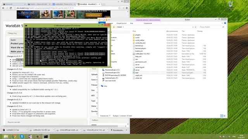
Task: Switch to the craftbukkit search tab
Action: tap(64, 4)
